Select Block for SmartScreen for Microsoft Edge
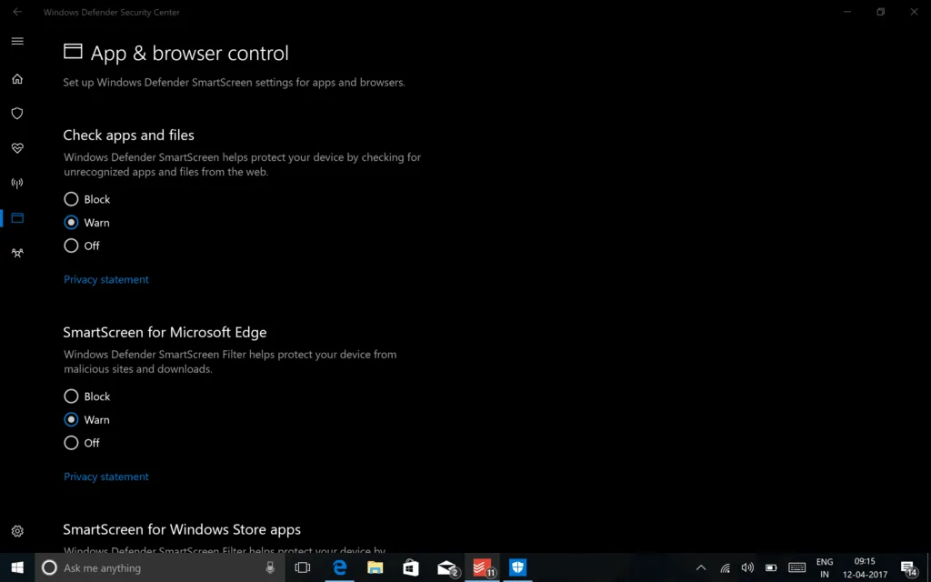 tap(86, 396)
